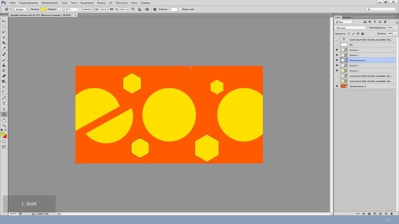Image resolution: width=399 pixels, height=224 pixels.
Task: Select the Crop tool
Action: [x=4, y=43]
